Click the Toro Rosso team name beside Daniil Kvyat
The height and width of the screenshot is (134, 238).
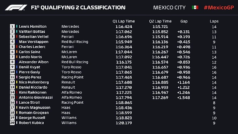(70, 67)
